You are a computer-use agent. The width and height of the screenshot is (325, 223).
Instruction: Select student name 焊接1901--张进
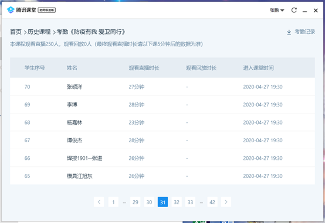click(84, 158)
